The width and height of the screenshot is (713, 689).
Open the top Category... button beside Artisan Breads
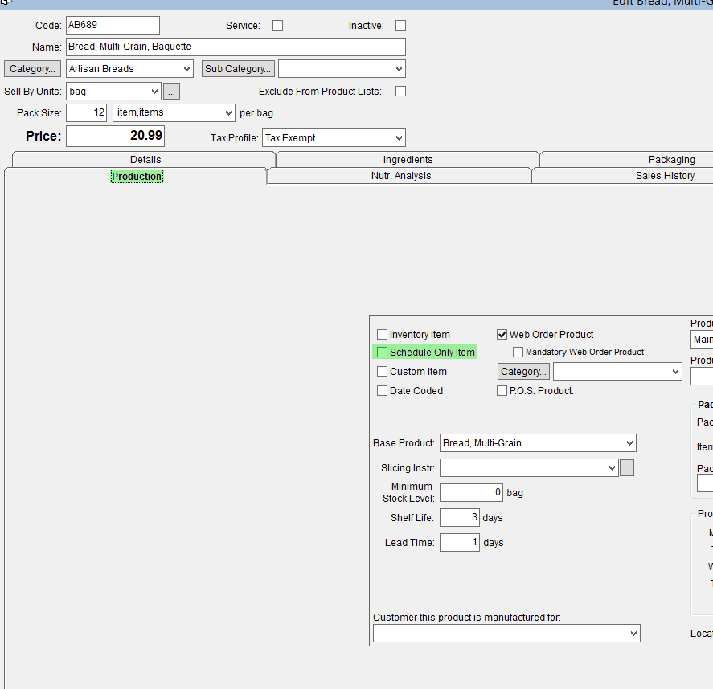32,68
